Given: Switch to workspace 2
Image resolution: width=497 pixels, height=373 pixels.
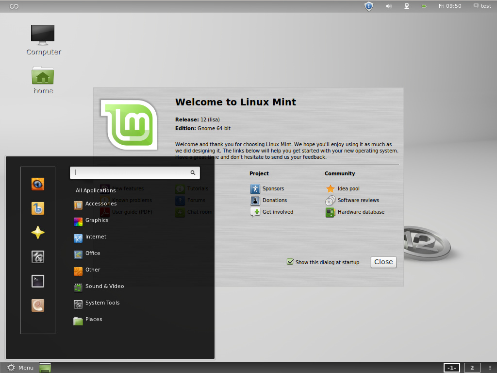Looking at the screenshot, I should [472, 368].
